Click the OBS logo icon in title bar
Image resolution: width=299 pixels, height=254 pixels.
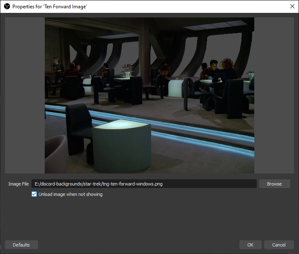pos(7,7)
